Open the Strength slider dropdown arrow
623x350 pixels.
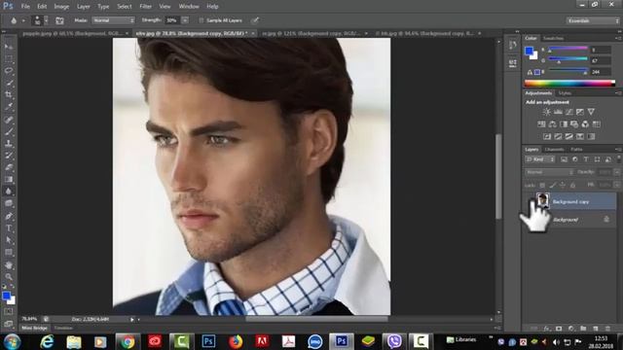[185, 20]
